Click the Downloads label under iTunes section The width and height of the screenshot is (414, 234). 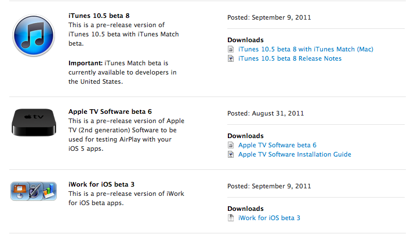click(245, 40)
